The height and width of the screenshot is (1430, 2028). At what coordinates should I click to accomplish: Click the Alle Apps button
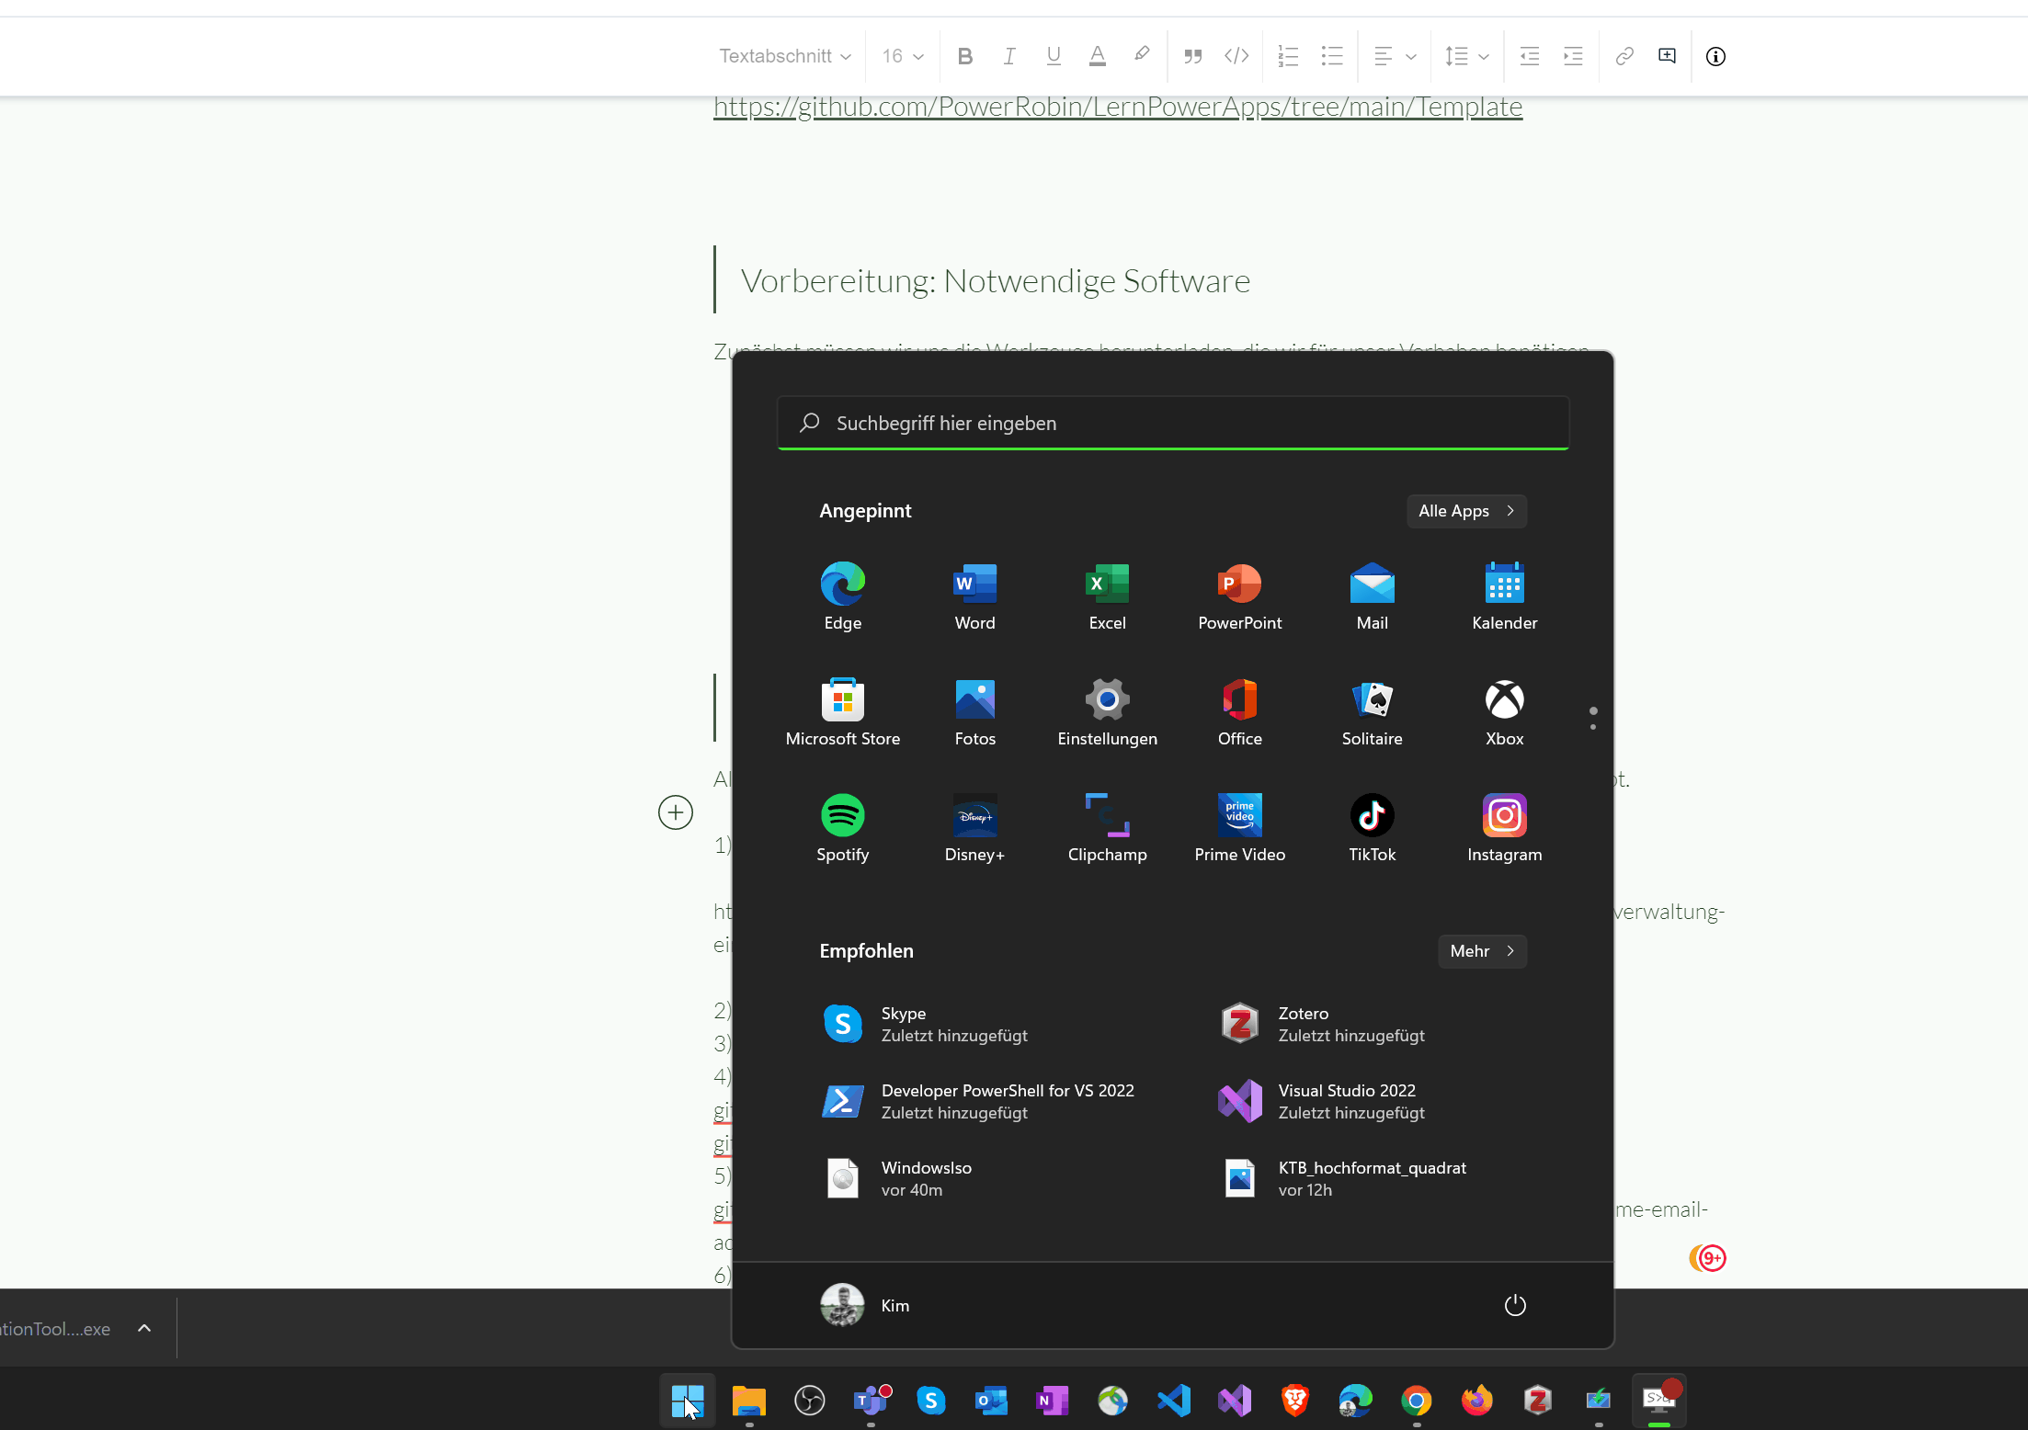[x=1466, y=511]
